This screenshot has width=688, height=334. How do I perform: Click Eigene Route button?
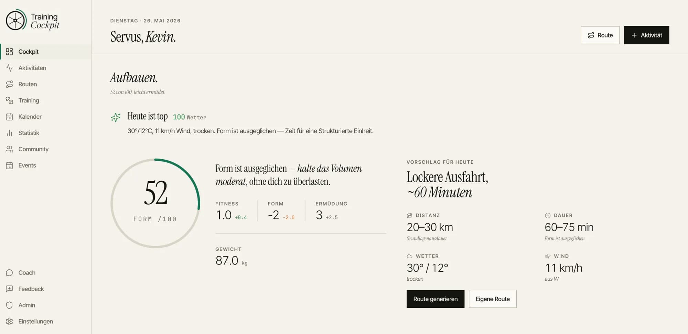(492, 299)
